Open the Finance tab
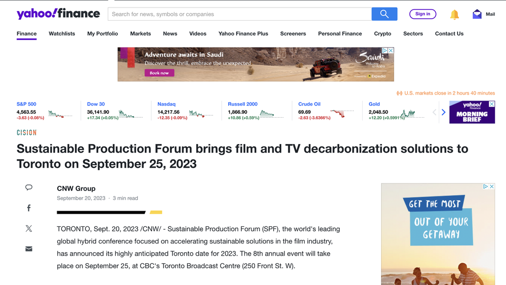The image size is (506, 285). tap(26, 33)
